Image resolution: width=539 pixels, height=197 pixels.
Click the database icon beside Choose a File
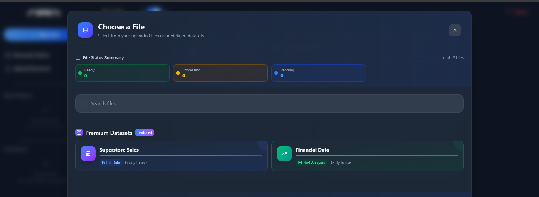pyautogui.click(x=85, y=30)
